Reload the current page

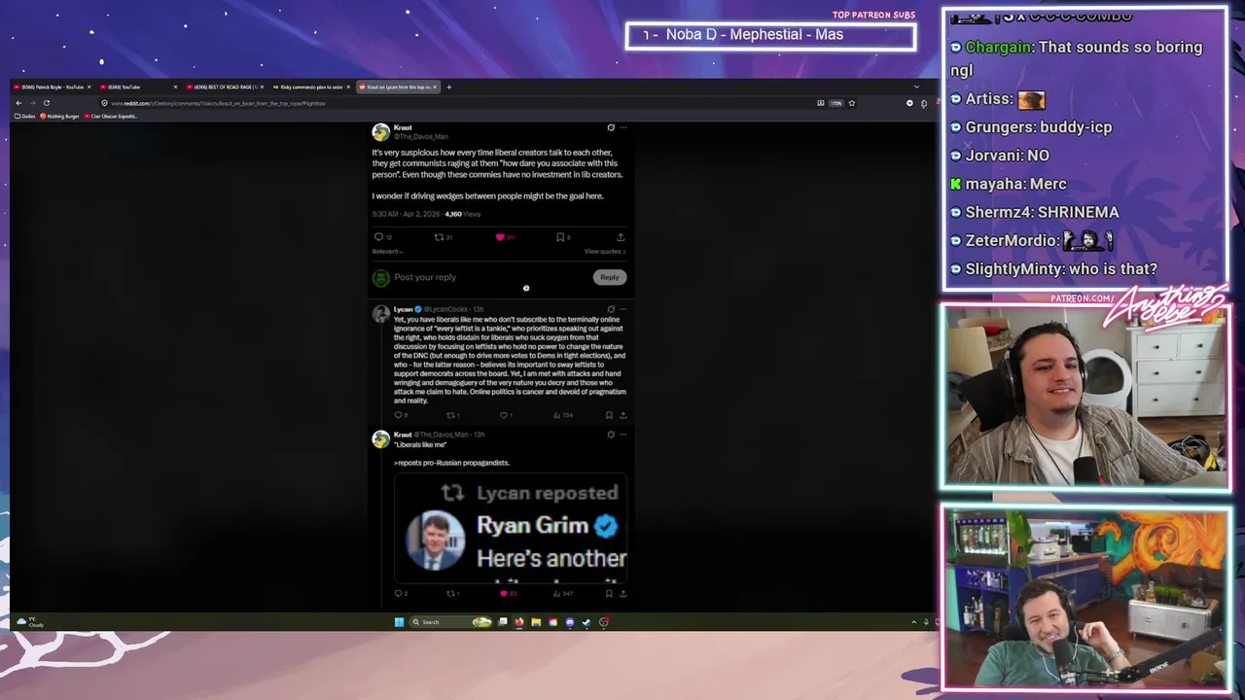tap(46, 103)
